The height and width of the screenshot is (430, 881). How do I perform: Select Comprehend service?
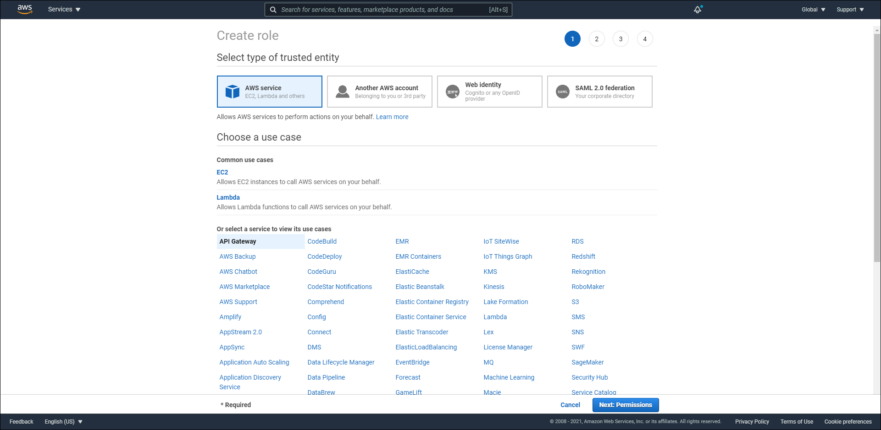click(x=326, y=302)
